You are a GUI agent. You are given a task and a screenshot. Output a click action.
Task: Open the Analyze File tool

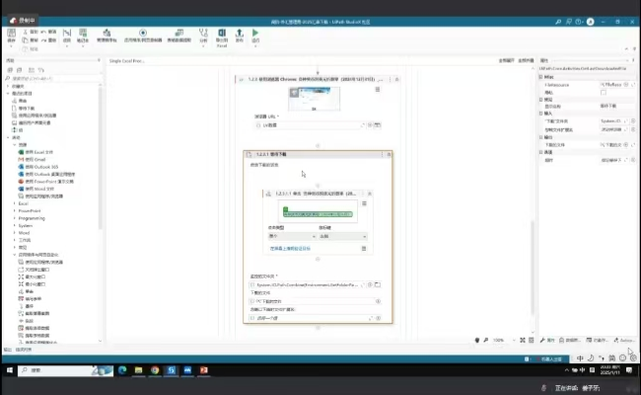[203, 35]
